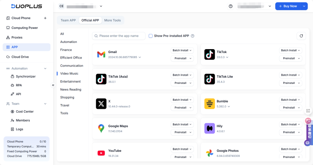
Task: Open the Computing Power section
Action: [x=25, y=28]
